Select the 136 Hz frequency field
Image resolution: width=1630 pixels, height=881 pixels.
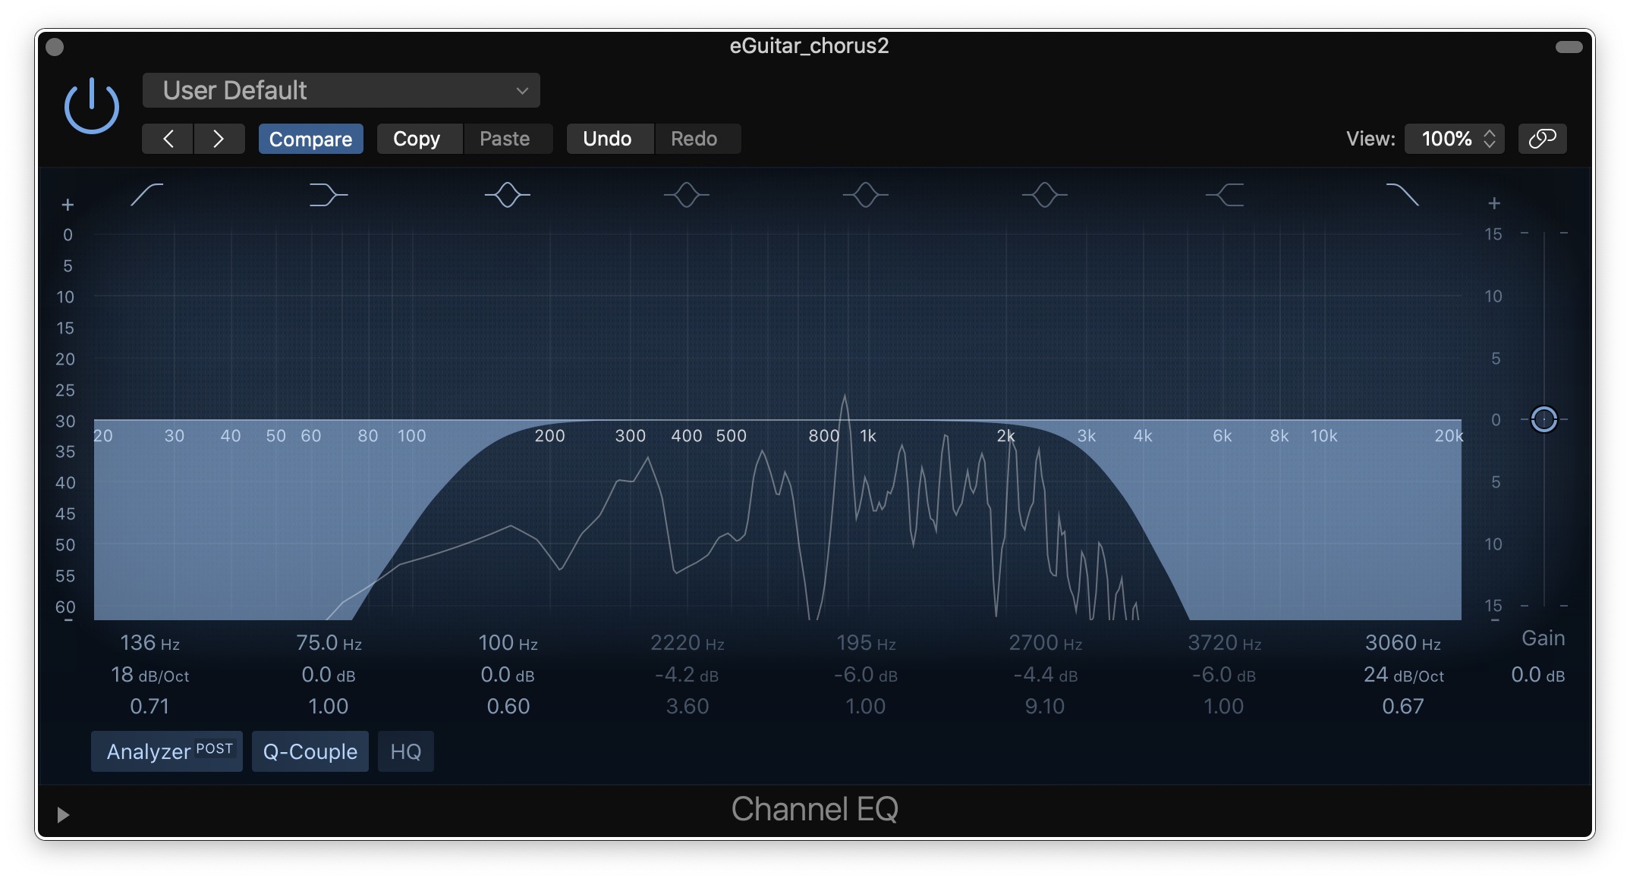coord(149,643)
